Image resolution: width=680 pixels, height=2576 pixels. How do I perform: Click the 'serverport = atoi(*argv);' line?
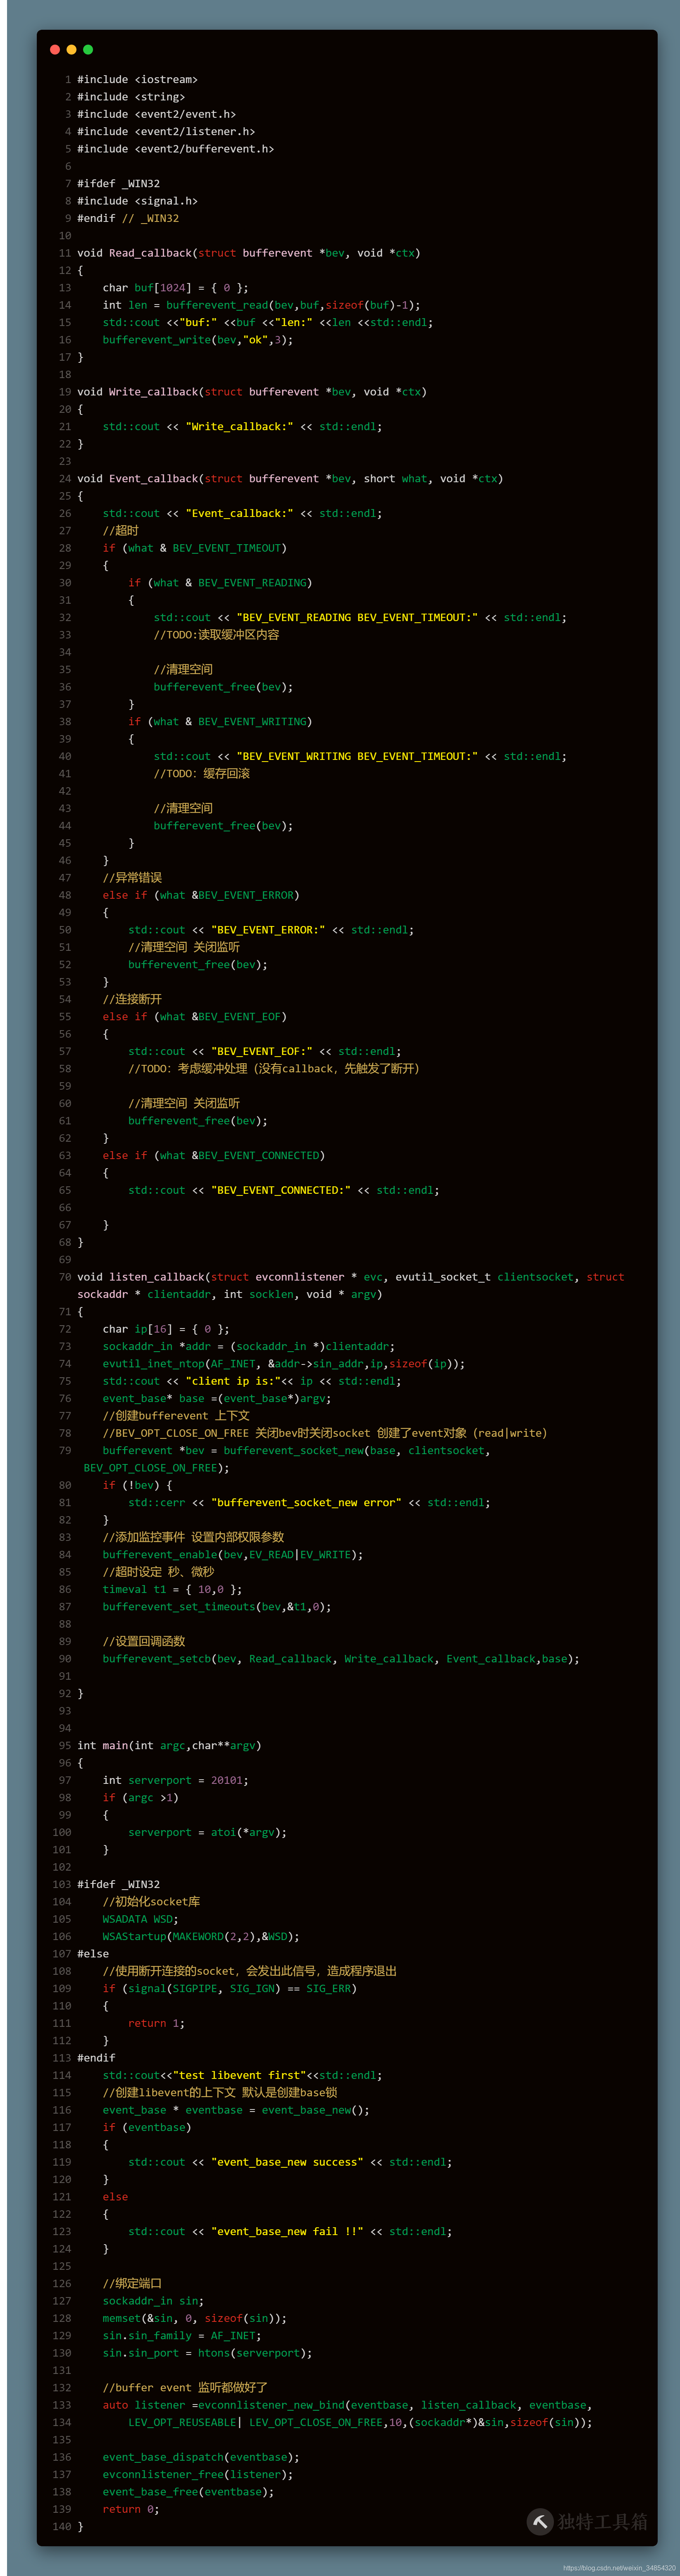208,1833
